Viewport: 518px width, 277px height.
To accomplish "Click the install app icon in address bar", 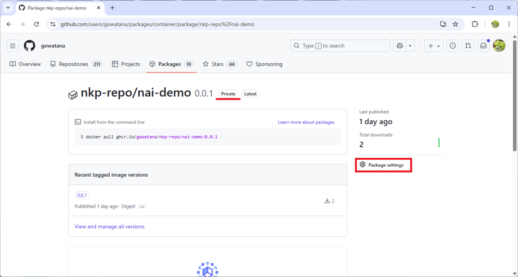I will 443,24.
